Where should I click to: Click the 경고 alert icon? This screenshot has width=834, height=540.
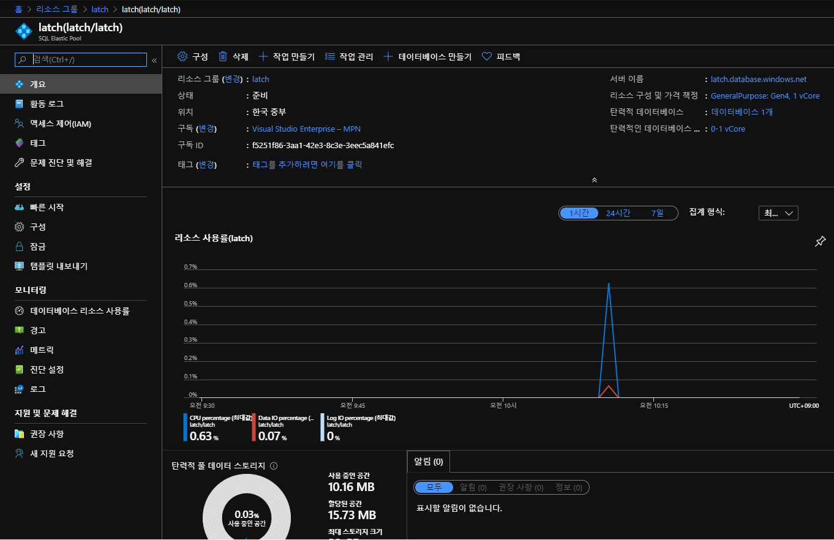click(x=20, y=331)
